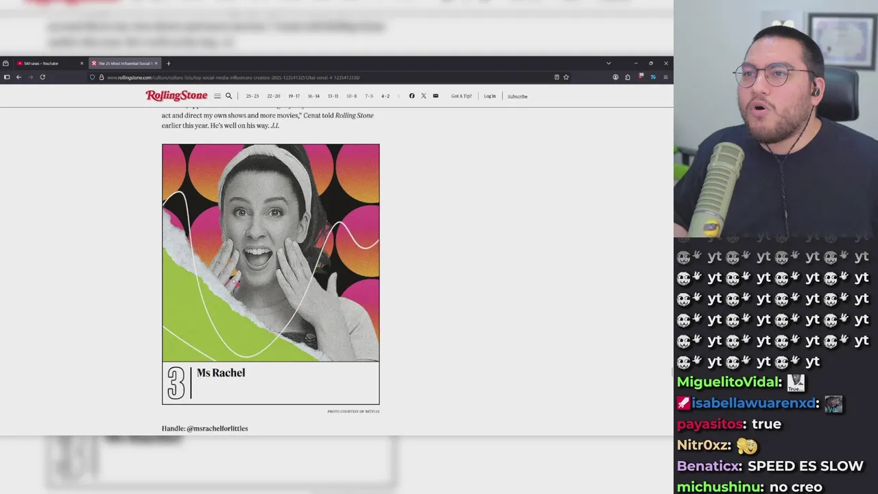Select the Rolling Stone 25 Most Influential tab
Viewport: 878px width, 494px height.
point(124,63)
